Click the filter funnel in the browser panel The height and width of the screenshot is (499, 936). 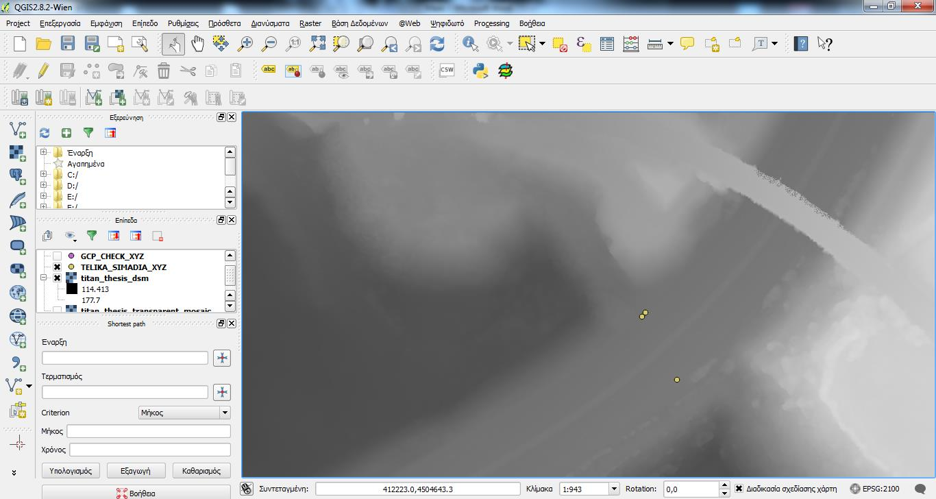88,133
